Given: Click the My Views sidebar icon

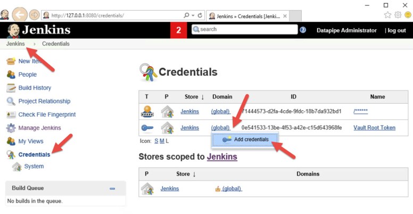Looking at the screenshot, I should tap(11, 141).
